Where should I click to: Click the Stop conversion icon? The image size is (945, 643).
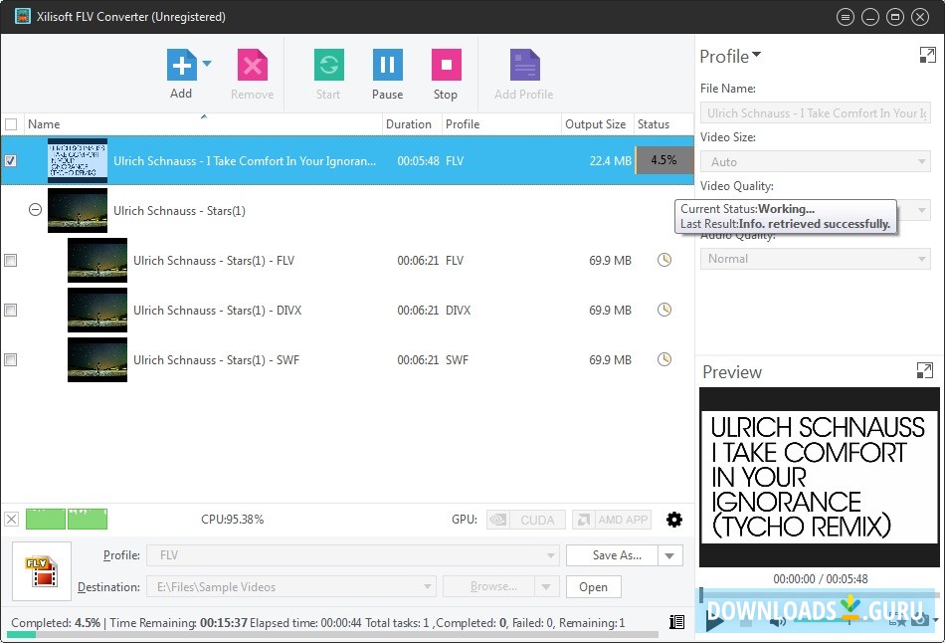446,66
